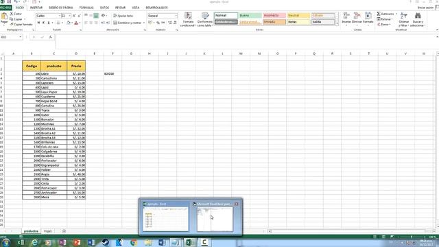Decrease font size with the smaller A
Viewport: 439px width, 247px height.
(x=80, y=16)
